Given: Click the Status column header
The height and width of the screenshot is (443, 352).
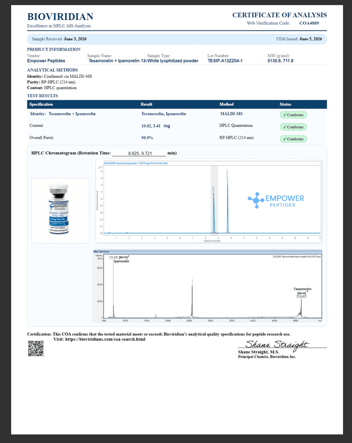Looking at the screenshot, I should coord(285,104).
